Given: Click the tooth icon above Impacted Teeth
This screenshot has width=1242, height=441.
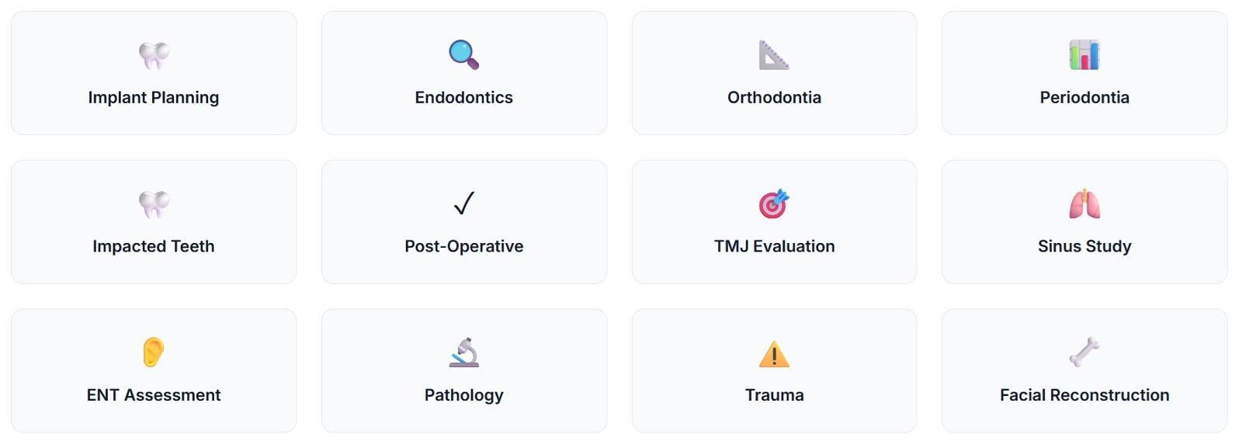Looking at the screenshot, I should tap(154, 204).
